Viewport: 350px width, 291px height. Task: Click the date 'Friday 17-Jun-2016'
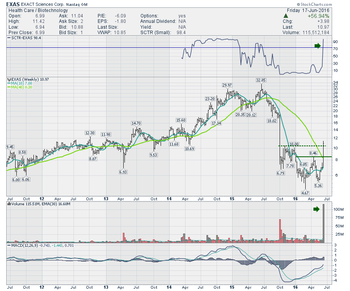tap(308, 10)
